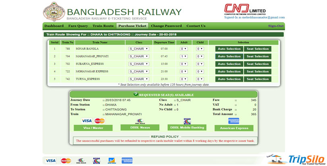
Task: Open Child count dropdown for TURNA_EXPRESS
Action: coord(200,79)
